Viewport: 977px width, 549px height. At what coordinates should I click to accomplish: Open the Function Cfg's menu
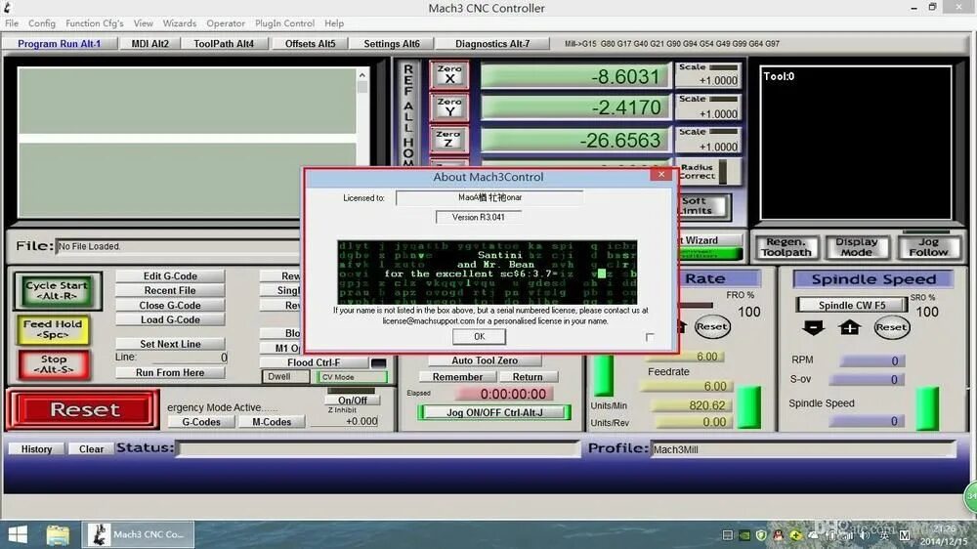pyautogui.click(x=94, y=23)
